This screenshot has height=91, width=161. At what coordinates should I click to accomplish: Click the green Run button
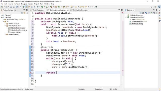tap(42, 7)
